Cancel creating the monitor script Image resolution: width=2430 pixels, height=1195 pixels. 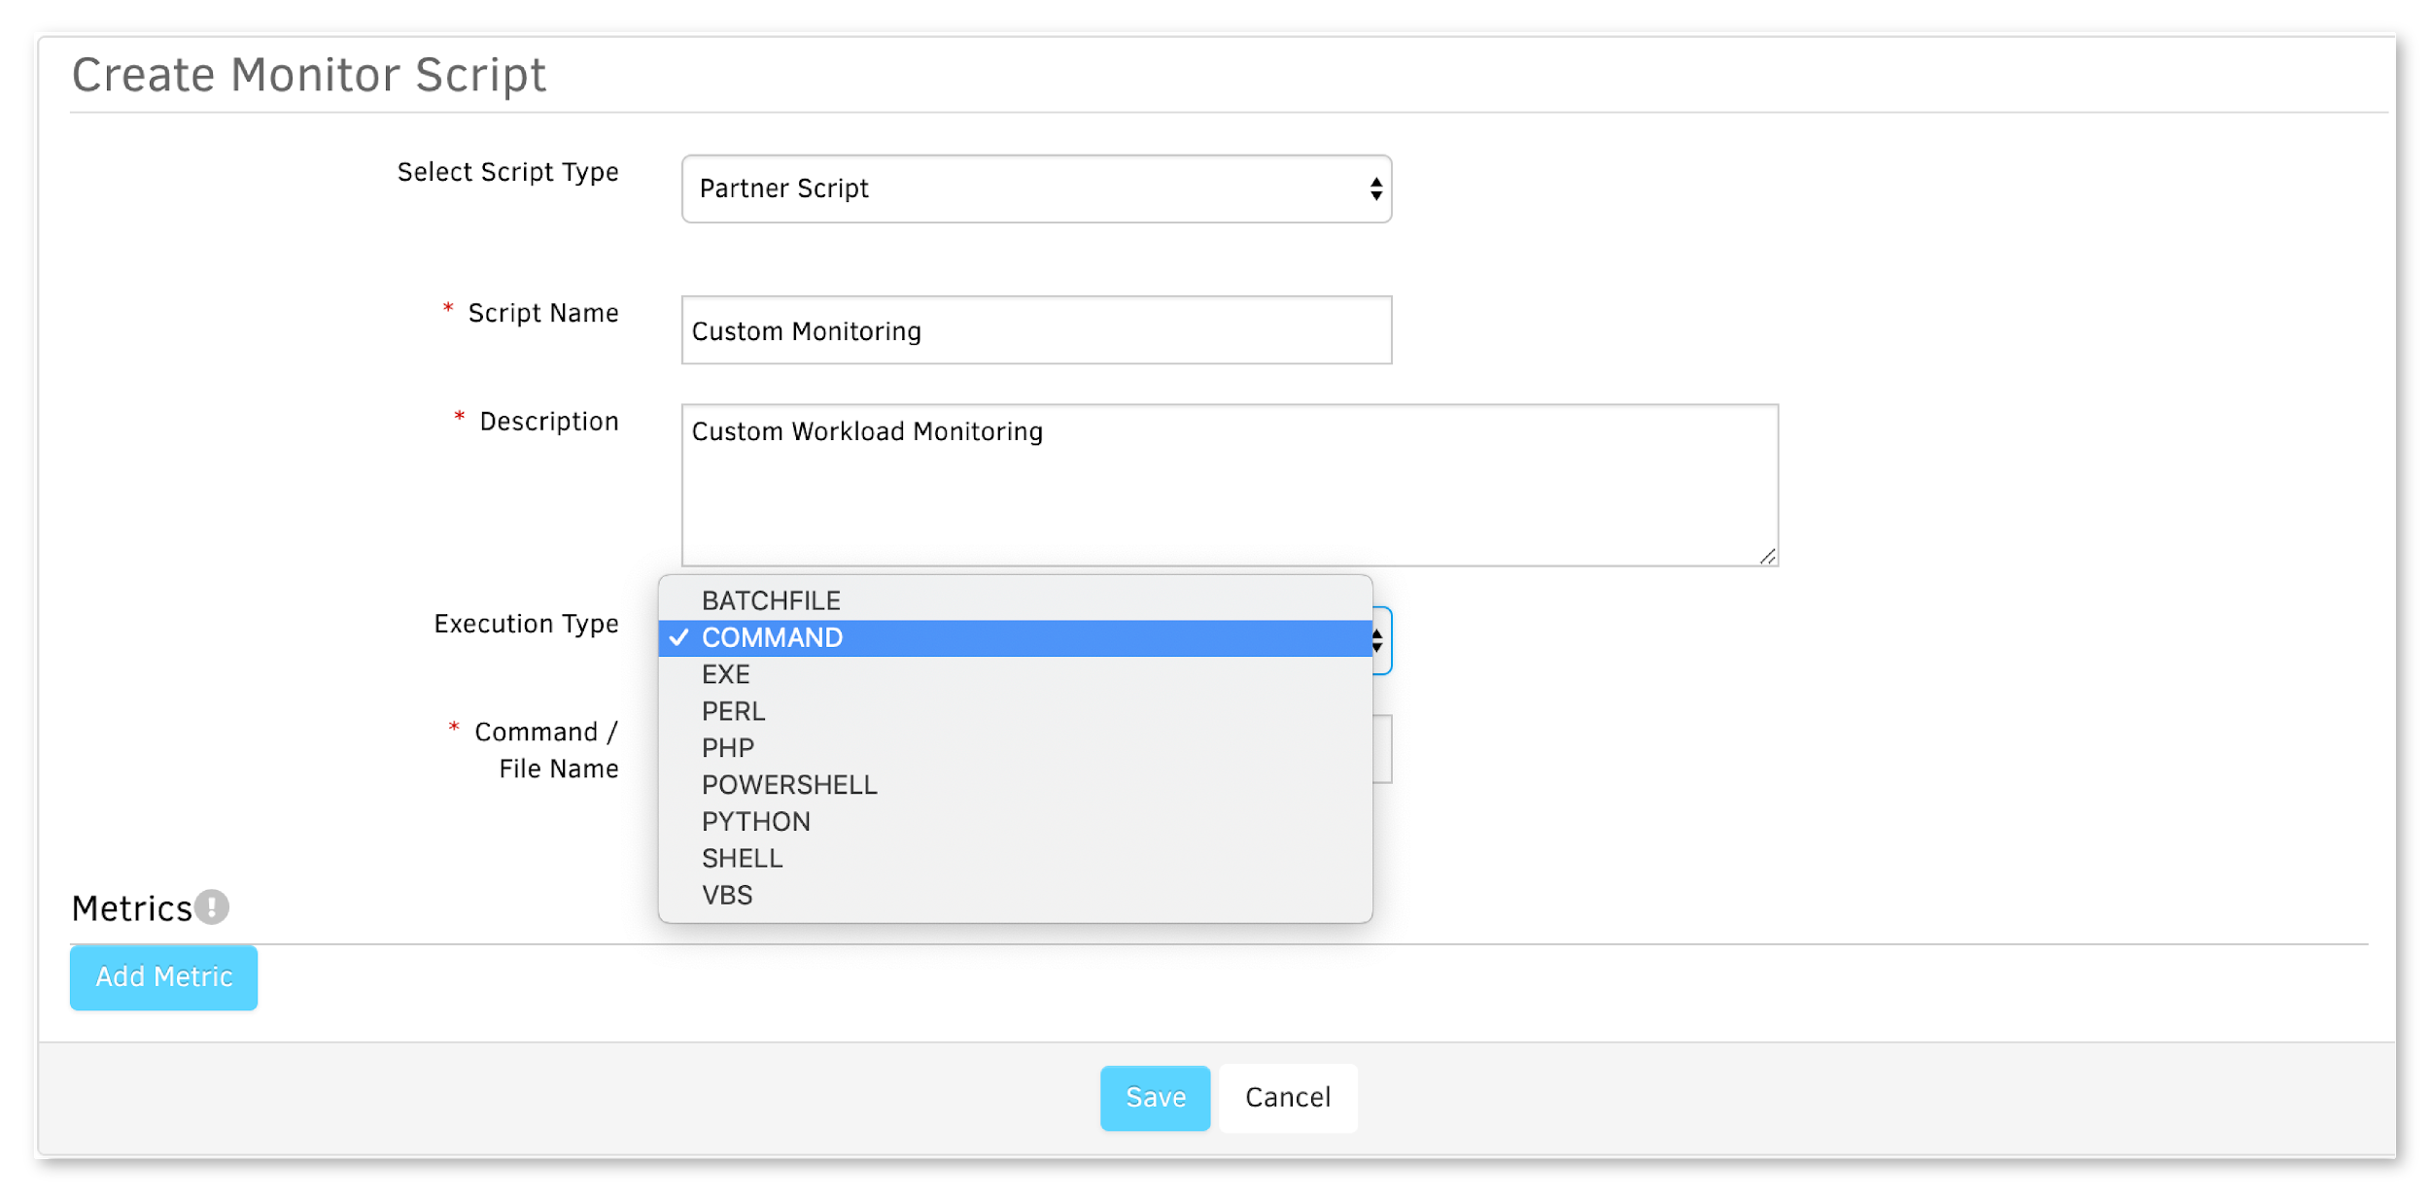coord(1288,1098)
